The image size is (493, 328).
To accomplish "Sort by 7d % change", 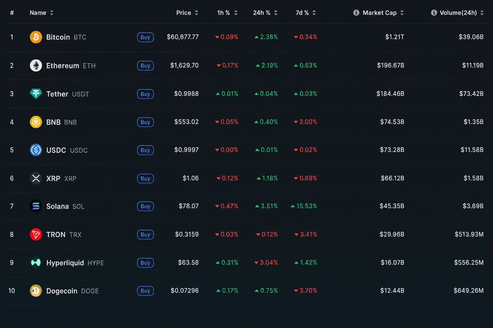I will tap(306, 13).
